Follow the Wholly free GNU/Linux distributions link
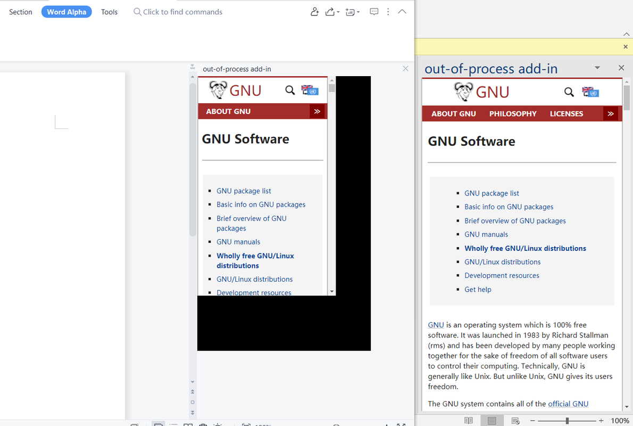The image size is (633, 426). (x=525, y=248)
